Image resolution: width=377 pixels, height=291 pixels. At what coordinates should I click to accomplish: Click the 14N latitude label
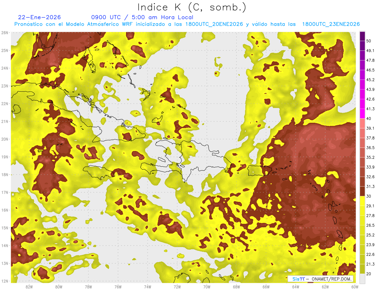[4, 245]
